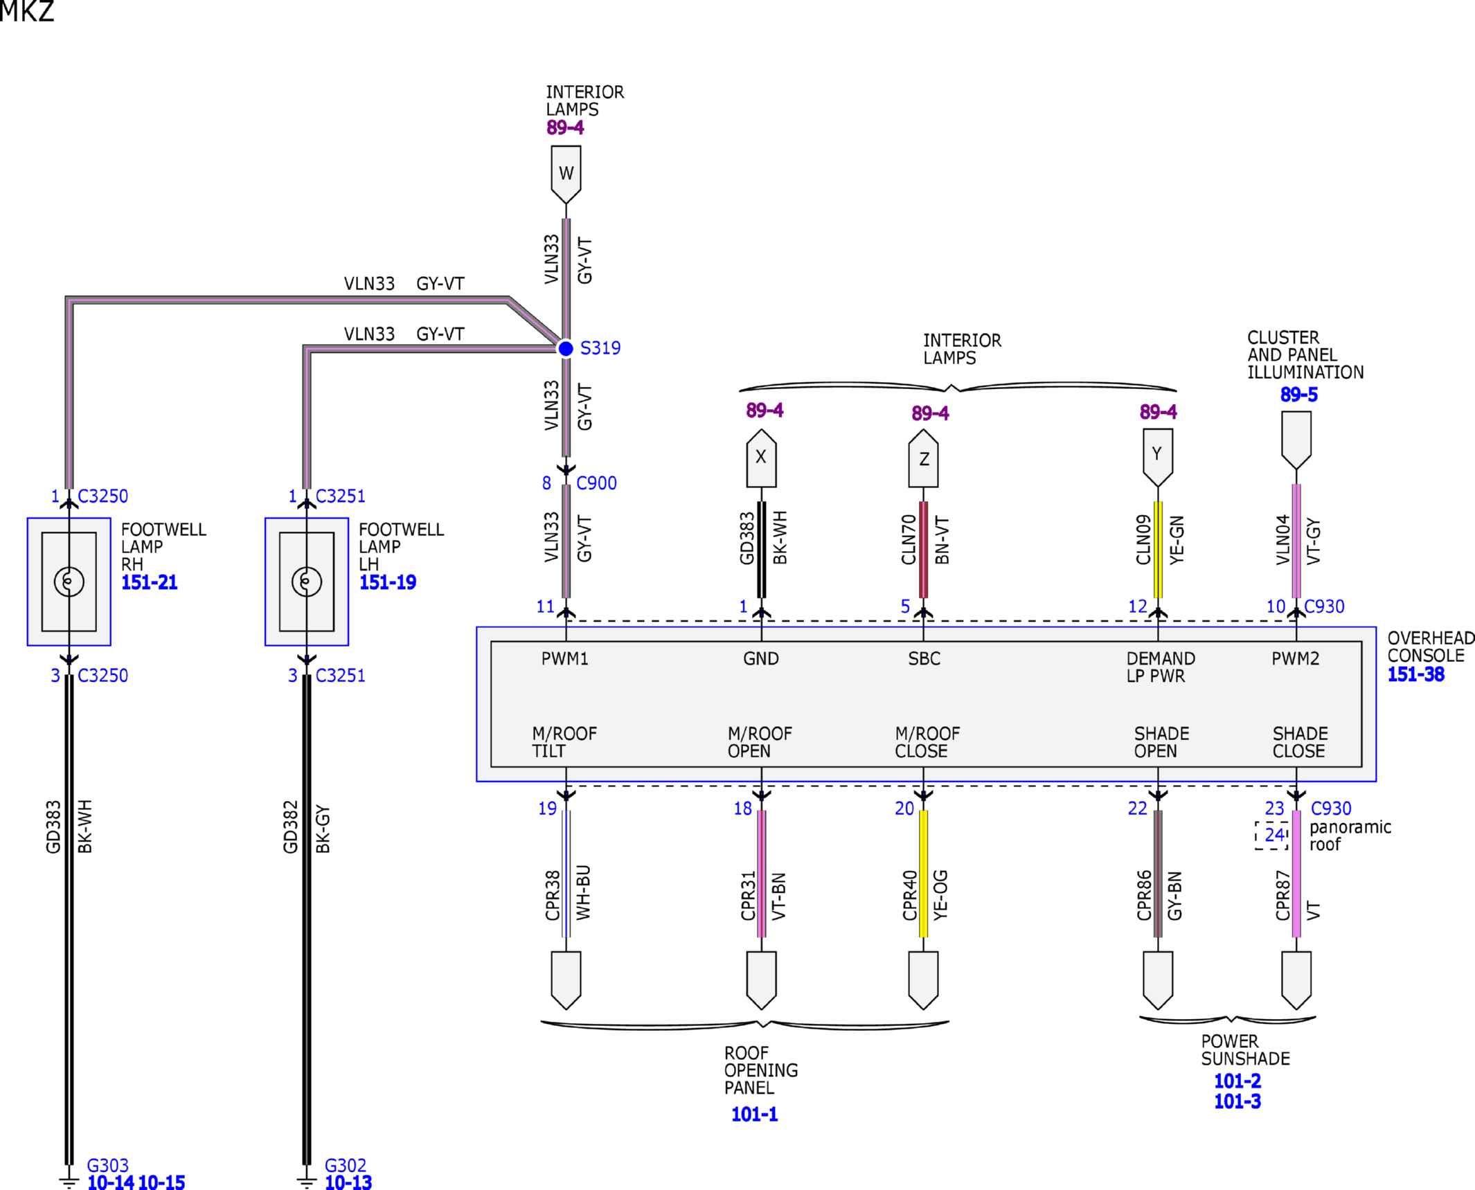This screenshot has height=1190, width=1475.
Task: Open the 10-13 ground reference link
Action: 348,1182
